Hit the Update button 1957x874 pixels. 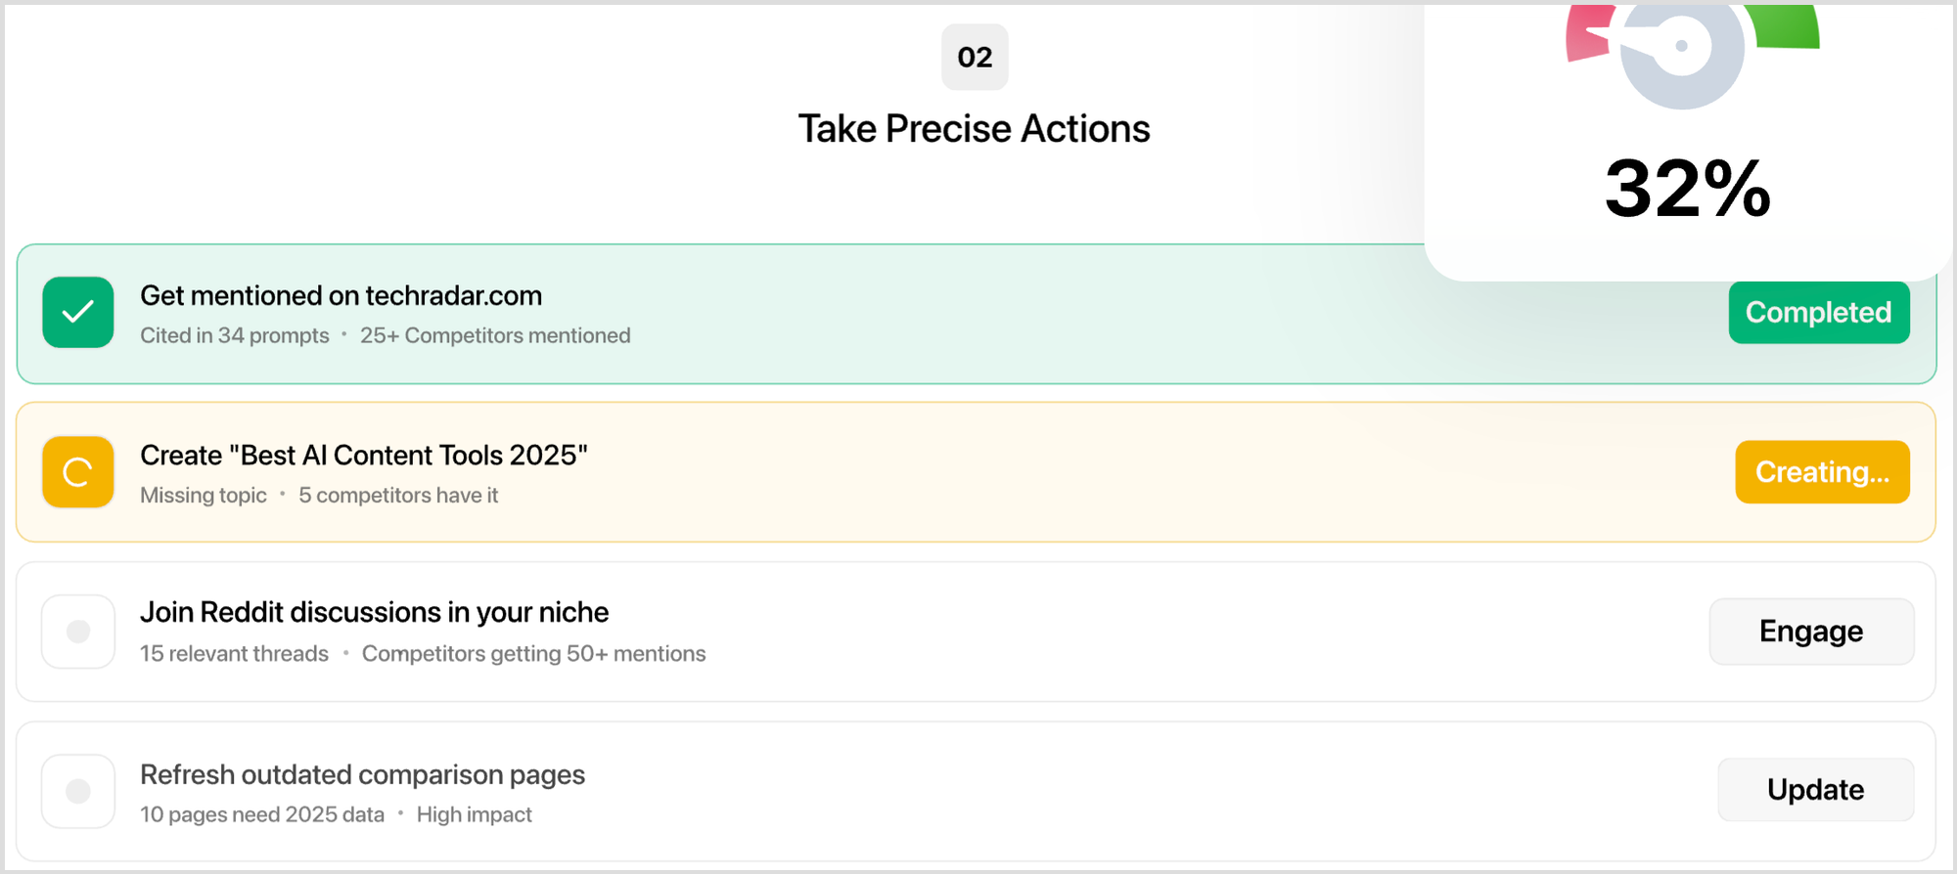[1815, 790]
